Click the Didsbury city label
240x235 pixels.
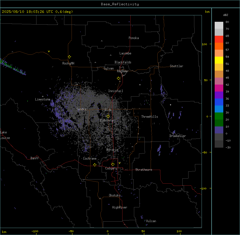(107, 120)
